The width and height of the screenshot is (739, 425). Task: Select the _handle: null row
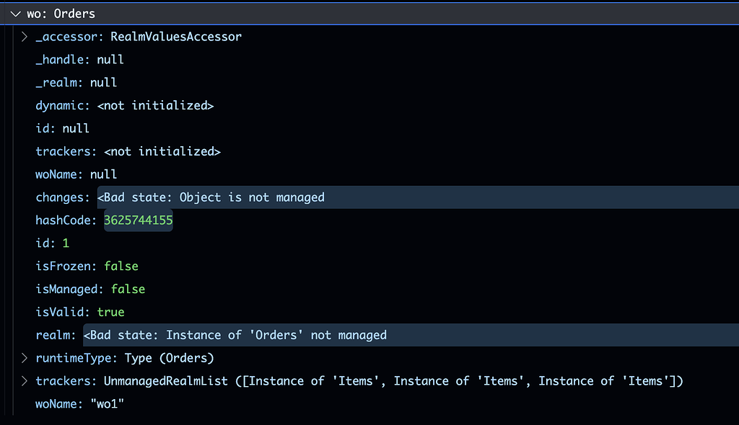[x=79, y=60]
